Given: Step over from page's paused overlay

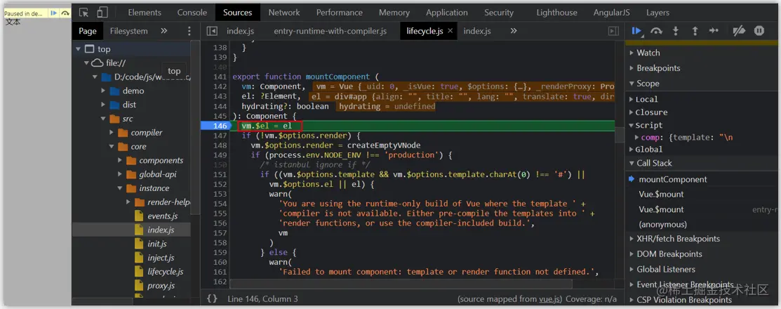Looking at the screenshot, I should click(65, 13).
